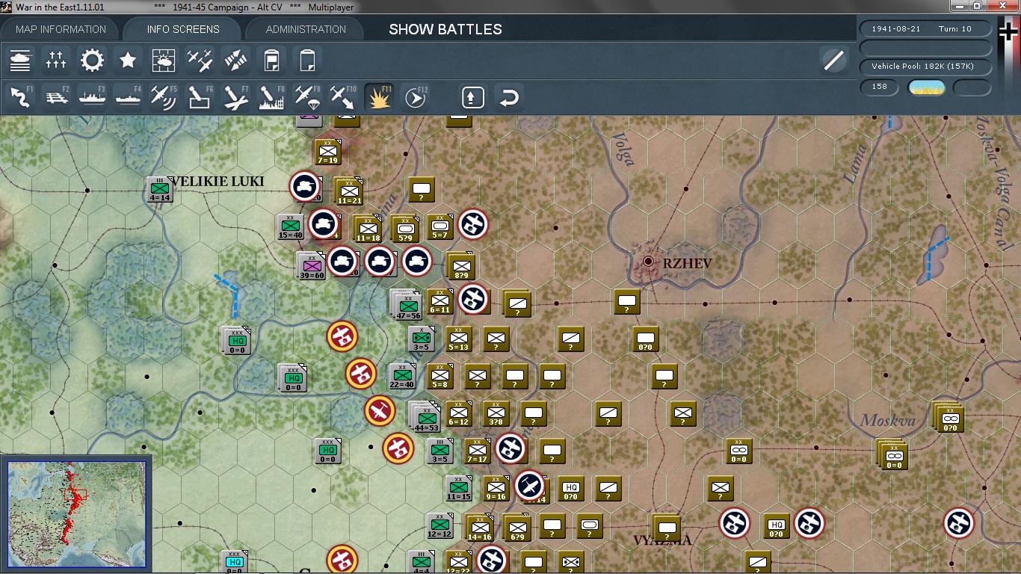Select the cyan HQ unit counter

[x=235, y=561]
